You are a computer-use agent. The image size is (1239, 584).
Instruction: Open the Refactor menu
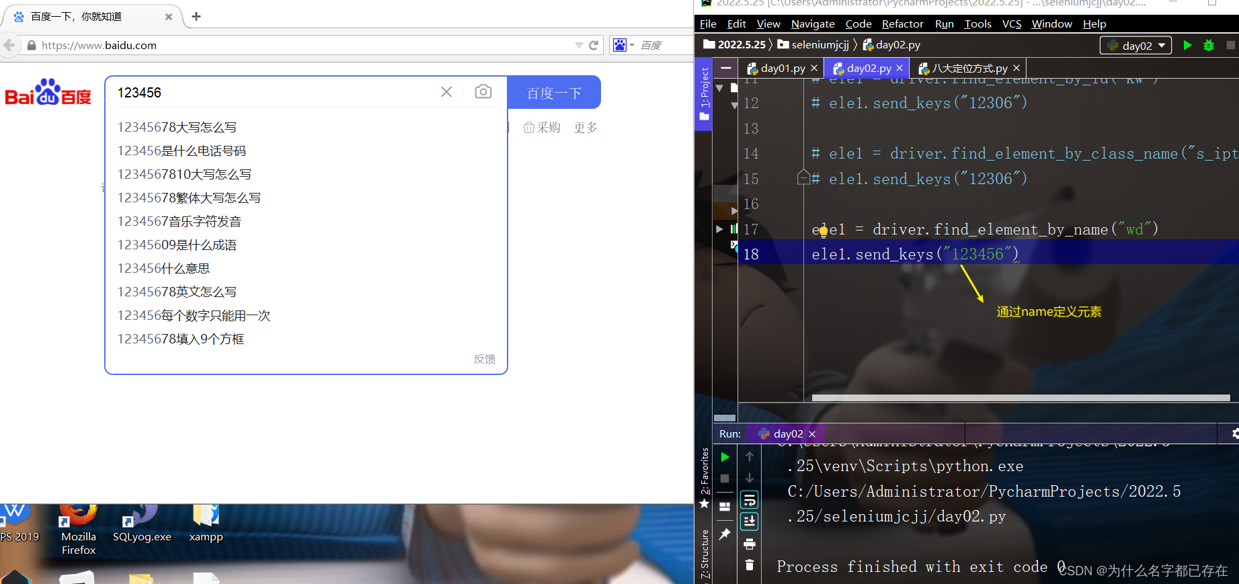pos(902,24)
